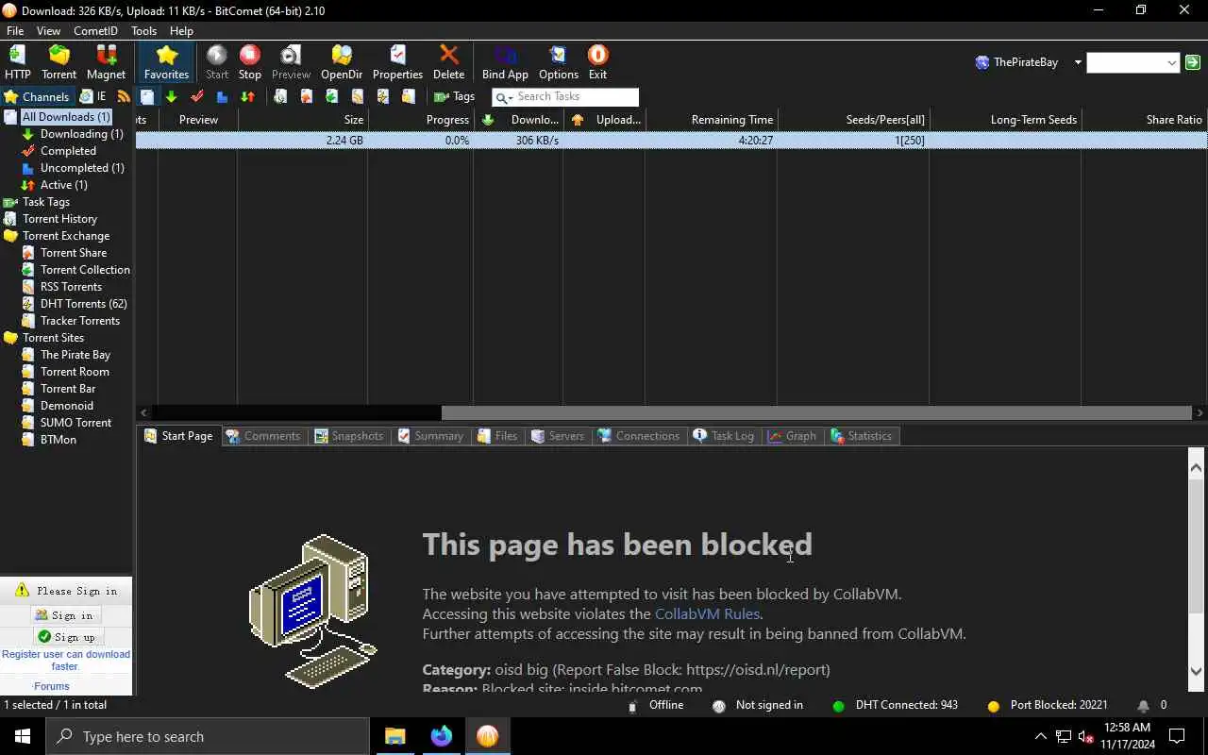Open the View menu
Image resolution: width=1208 pixels, height=755 pixels.
point(48,31)
